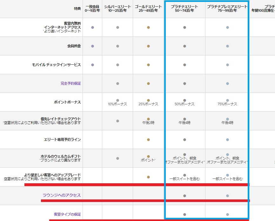The image size is (275, 221).
Task: Select the より望ましい客室へのアップグレード label
Action: 52,175
